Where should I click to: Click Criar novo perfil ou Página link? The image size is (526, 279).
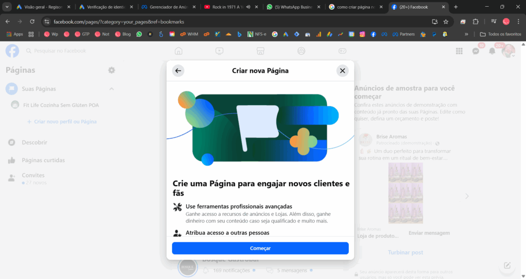(62, 122)
